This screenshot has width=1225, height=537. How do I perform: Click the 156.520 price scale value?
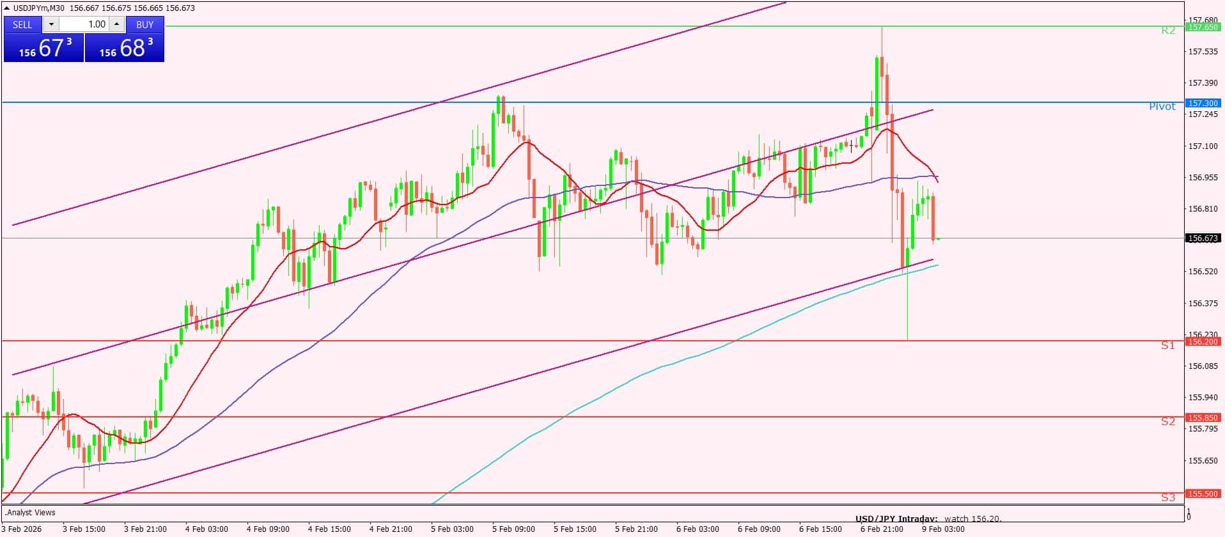click(x=1203, y=272)
